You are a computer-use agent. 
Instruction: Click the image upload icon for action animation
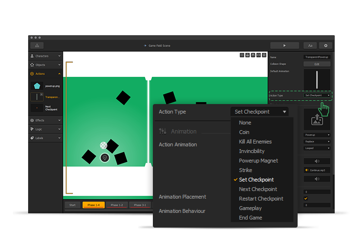tap(317, 120)
